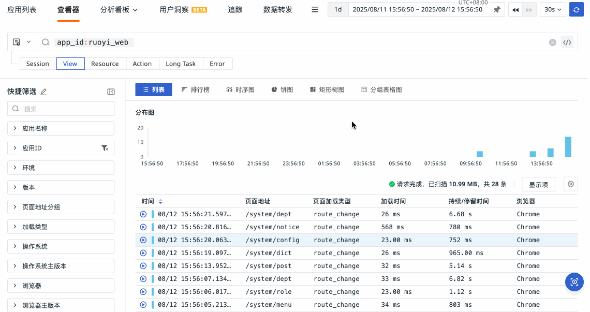Open the 30s refresh interval dropdown
590x312 pixels.
tap(553, 10)
